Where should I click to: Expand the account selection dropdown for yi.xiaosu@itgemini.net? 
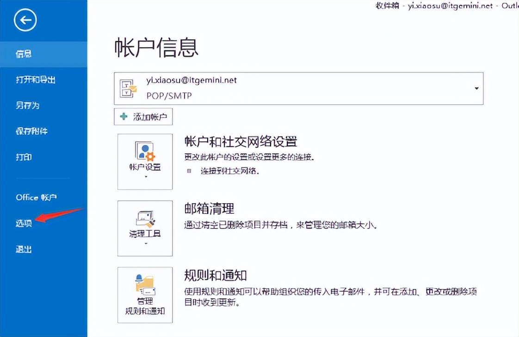pyautogui.click(x=476, y=88)
